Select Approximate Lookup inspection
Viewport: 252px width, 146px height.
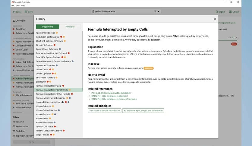pos(47,33)
